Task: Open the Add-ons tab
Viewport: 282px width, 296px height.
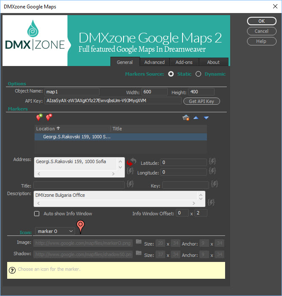Action: pos(184,62)
